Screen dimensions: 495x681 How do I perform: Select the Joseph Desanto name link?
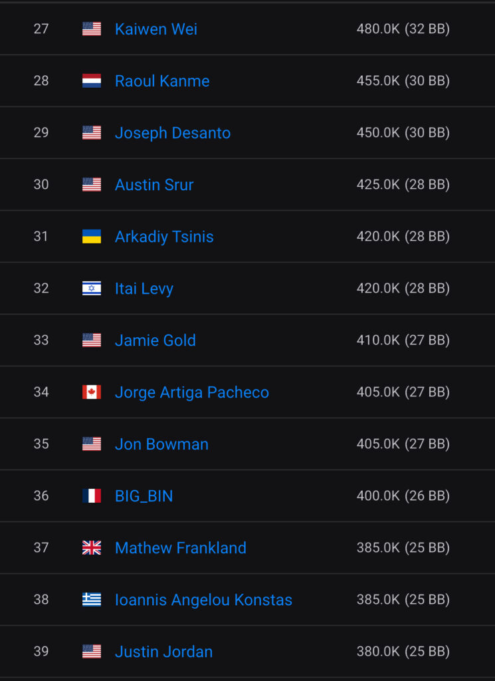pos(173,133)
